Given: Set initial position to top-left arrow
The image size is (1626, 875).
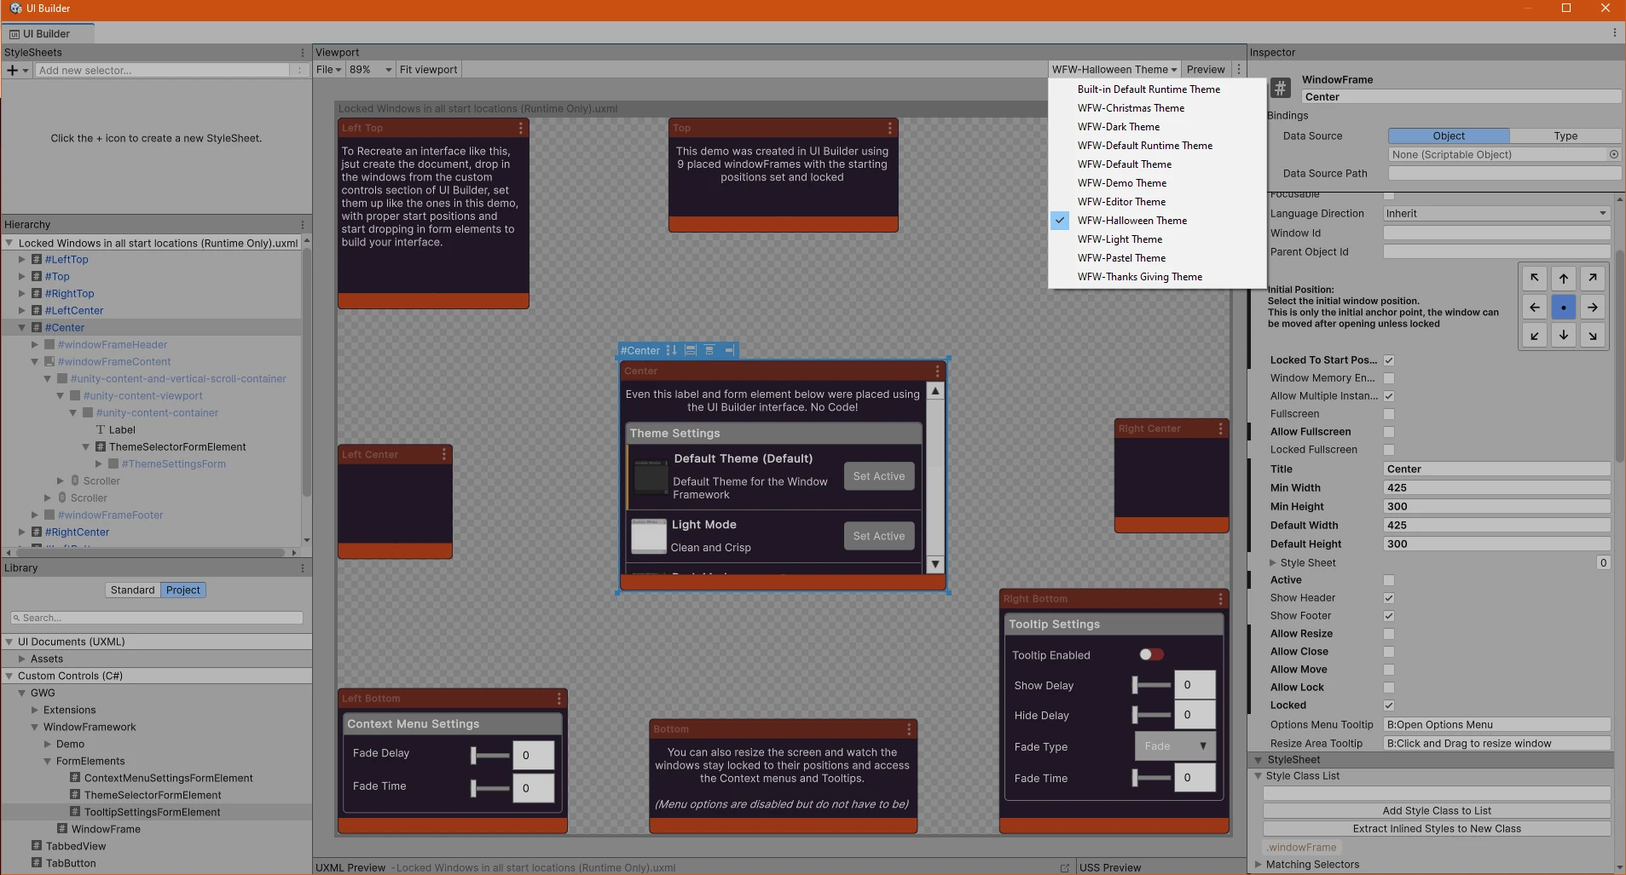Looking at the screenshot, I should (x=1534, y=279).
